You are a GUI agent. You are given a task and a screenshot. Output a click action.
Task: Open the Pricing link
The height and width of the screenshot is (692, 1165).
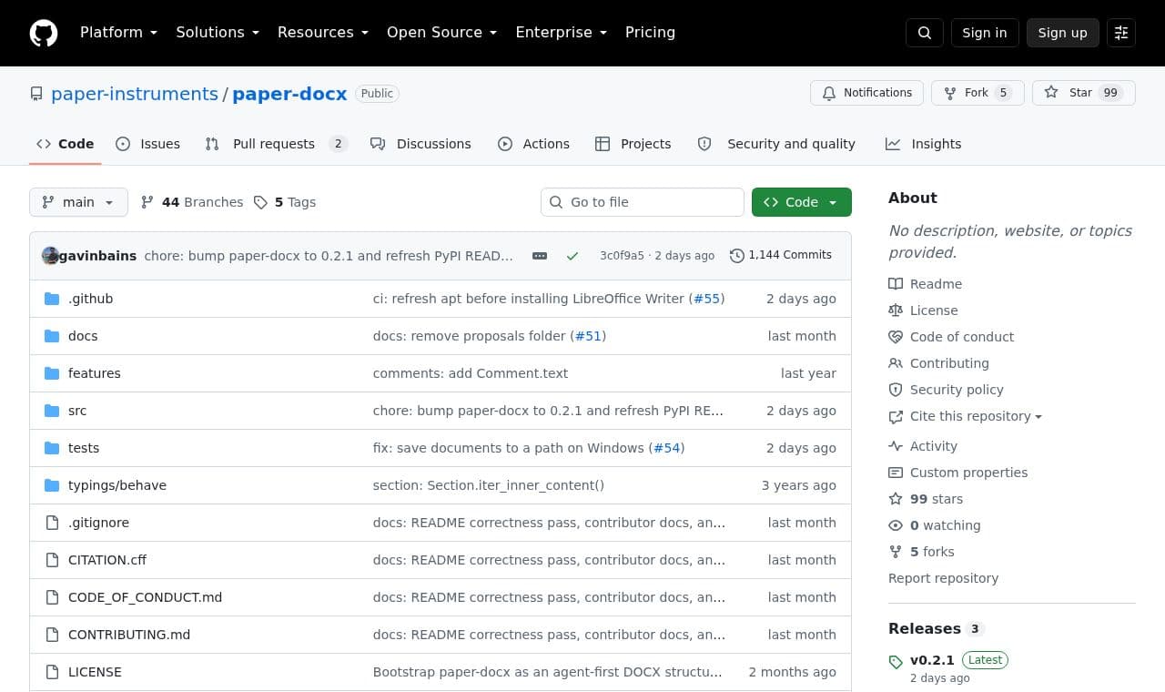coord(650,33)
